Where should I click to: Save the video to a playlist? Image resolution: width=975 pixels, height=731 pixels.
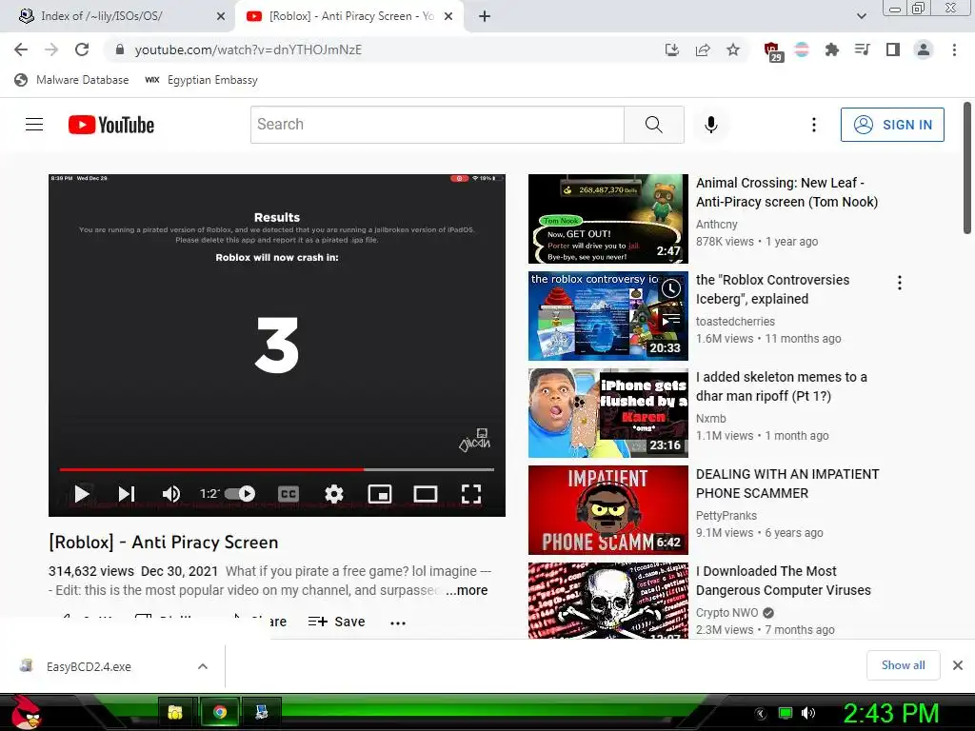(337, 622)
